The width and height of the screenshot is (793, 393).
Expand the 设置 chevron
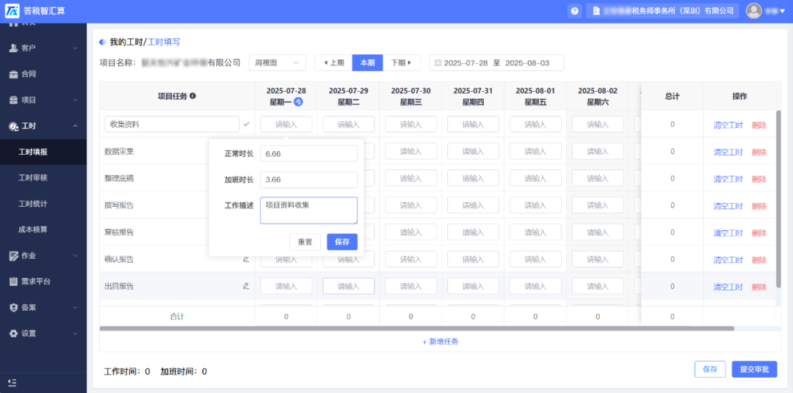(75, 334)
